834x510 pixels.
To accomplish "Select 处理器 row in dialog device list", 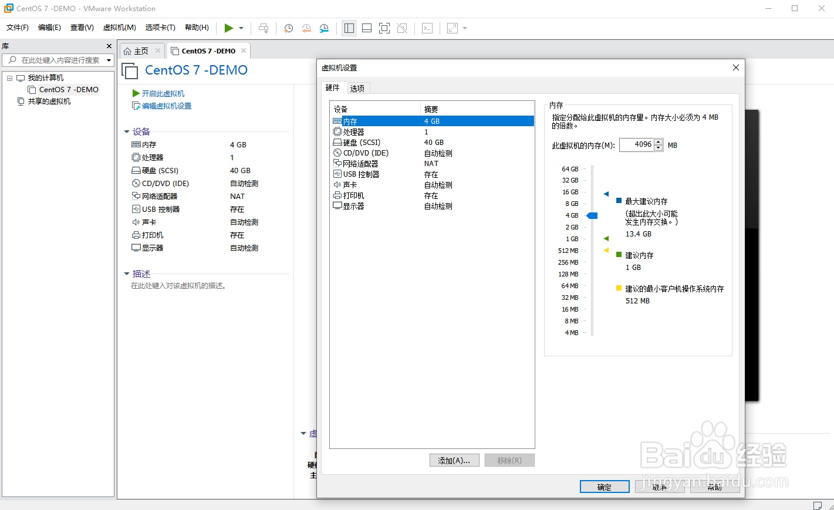I will tap(432, 132).
